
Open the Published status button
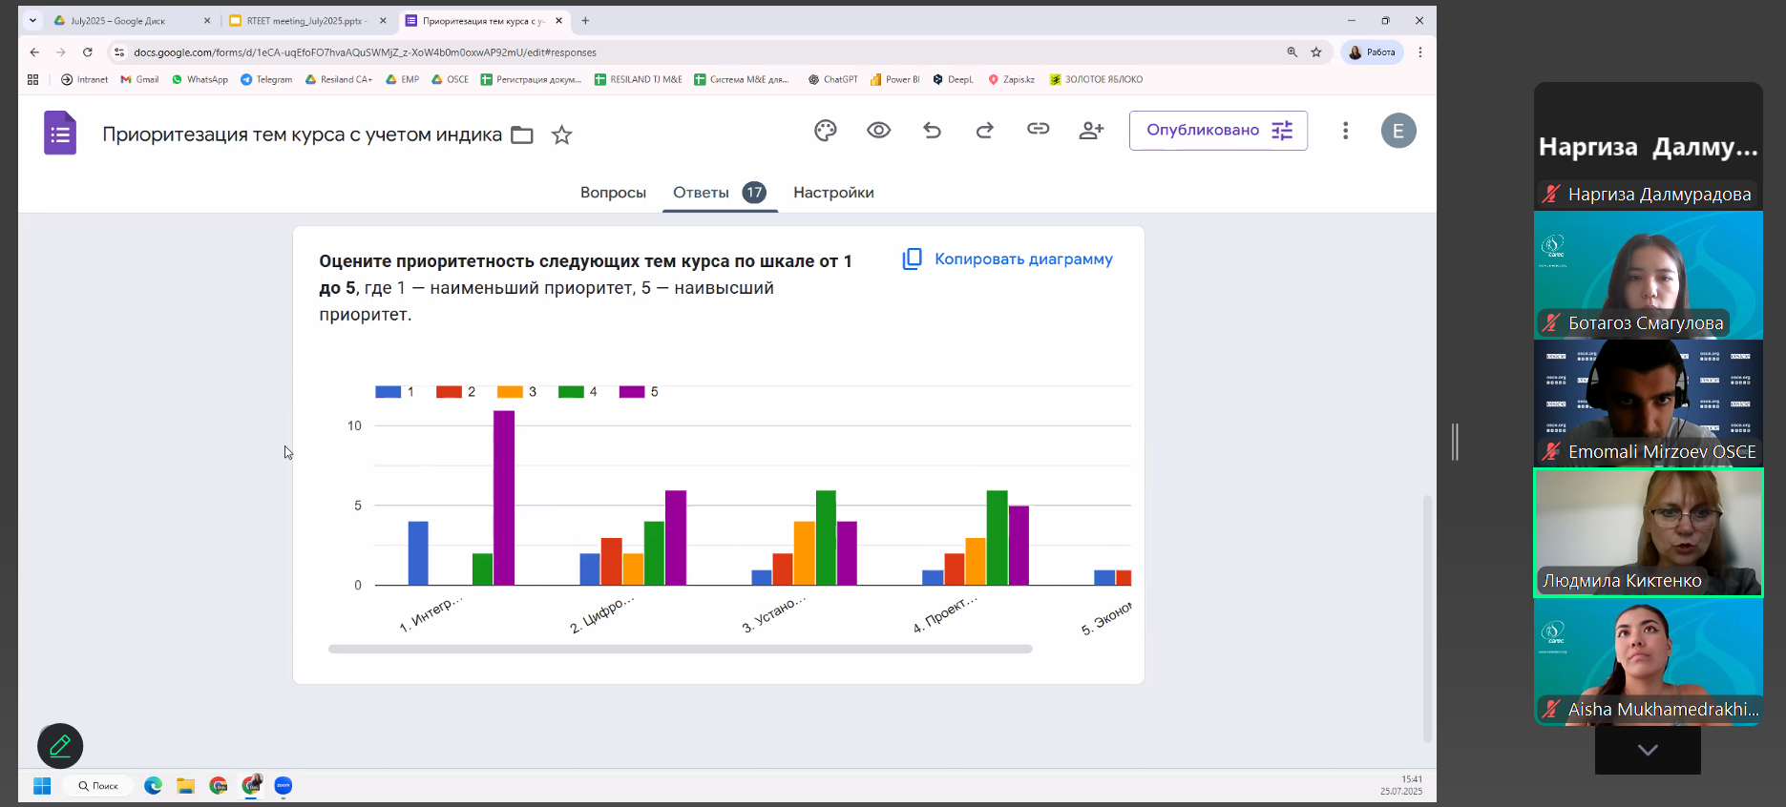pos(1217,131)
